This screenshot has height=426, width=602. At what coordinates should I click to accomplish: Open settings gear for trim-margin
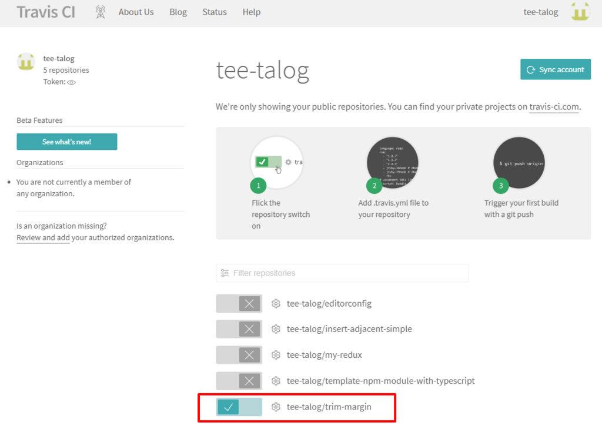(276, 407)
